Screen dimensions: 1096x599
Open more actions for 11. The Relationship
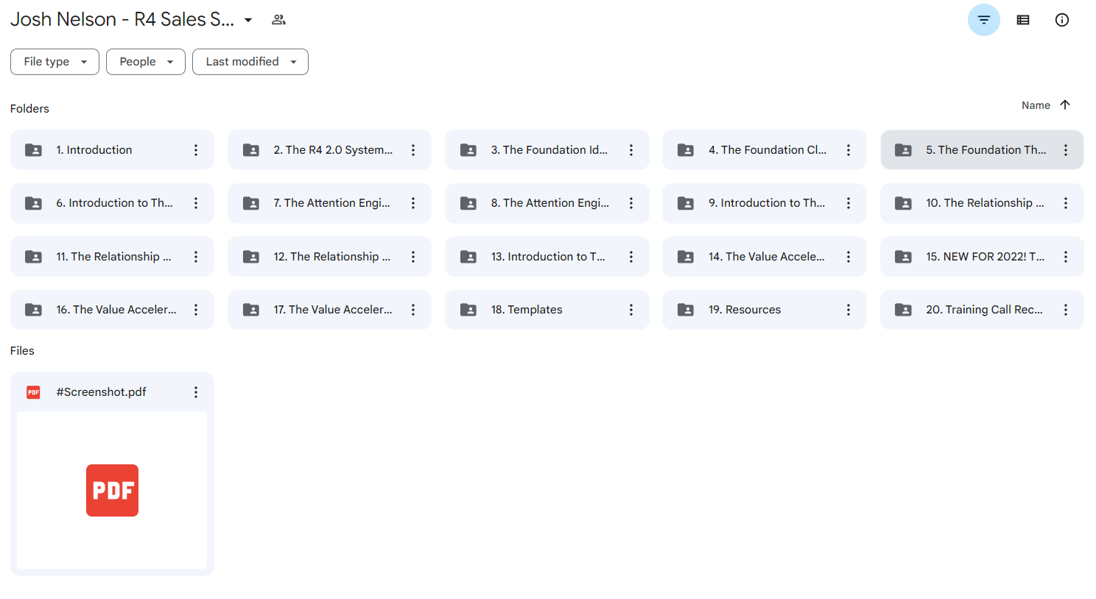(196, 257)
